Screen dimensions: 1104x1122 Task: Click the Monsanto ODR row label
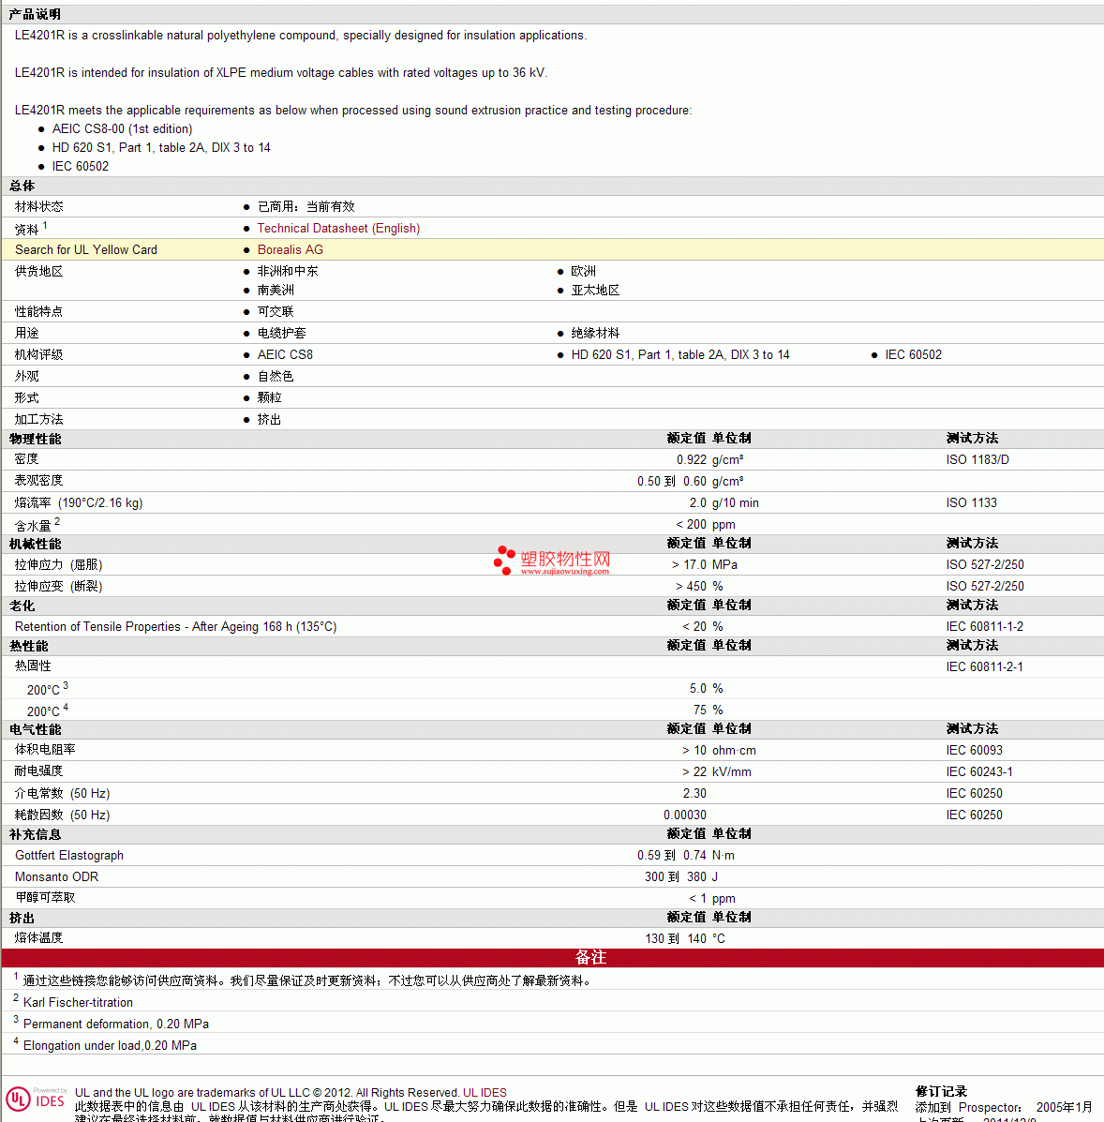tap(56, 876)
